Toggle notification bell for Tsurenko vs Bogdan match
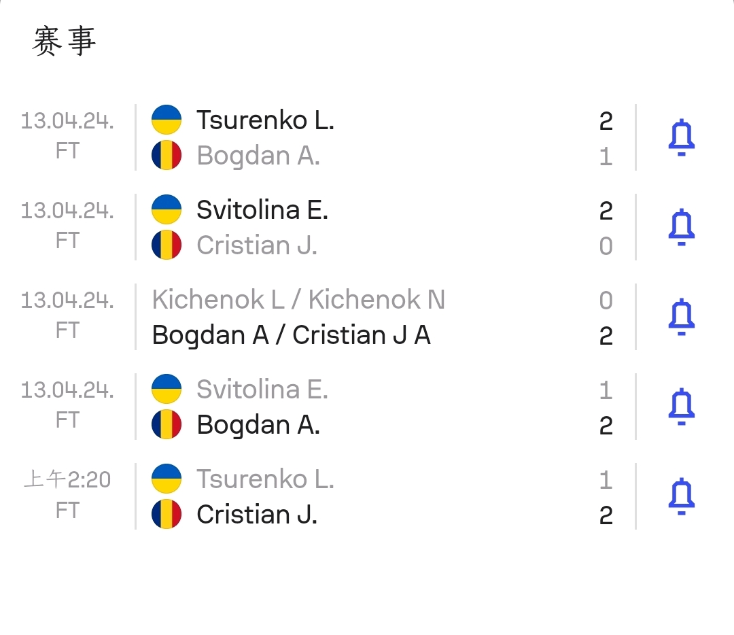 click(681, 137)
